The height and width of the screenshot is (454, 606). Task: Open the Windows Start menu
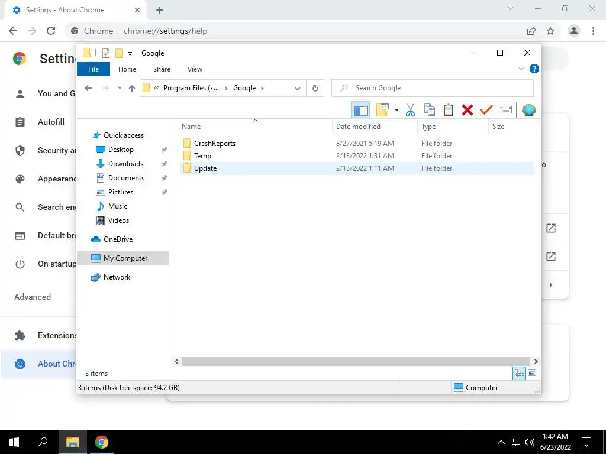14,442
